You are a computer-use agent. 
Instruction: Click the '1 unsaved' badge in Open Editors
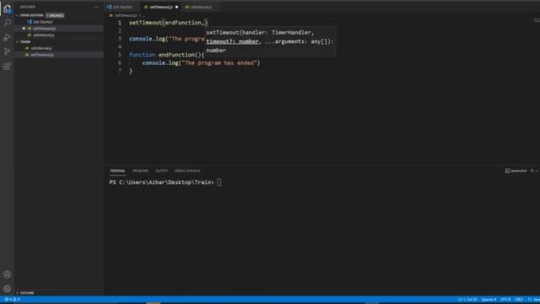(x=55, y=15)
